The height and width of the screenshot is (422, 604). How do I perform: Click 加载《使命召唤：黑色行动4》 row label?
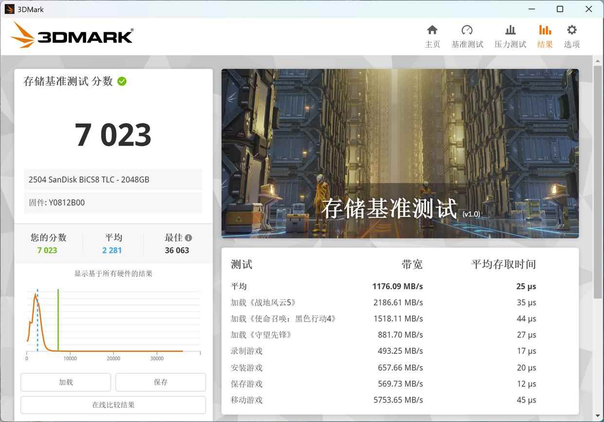[x=284, y=319]
